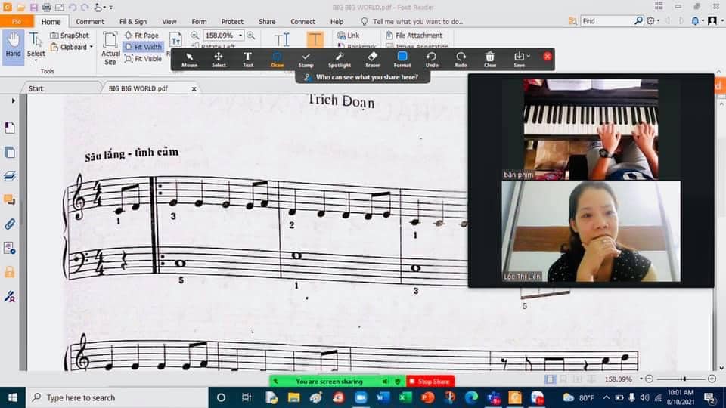Viewport: 726px width, 408px height.
Task: Toggle Fit Width view
Action: (143, 47)
